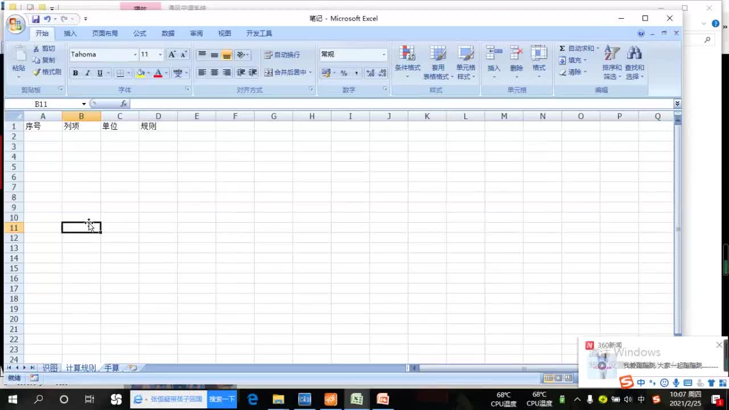Apply accounting number format
The image size is (729, 410).
[325, 73]
